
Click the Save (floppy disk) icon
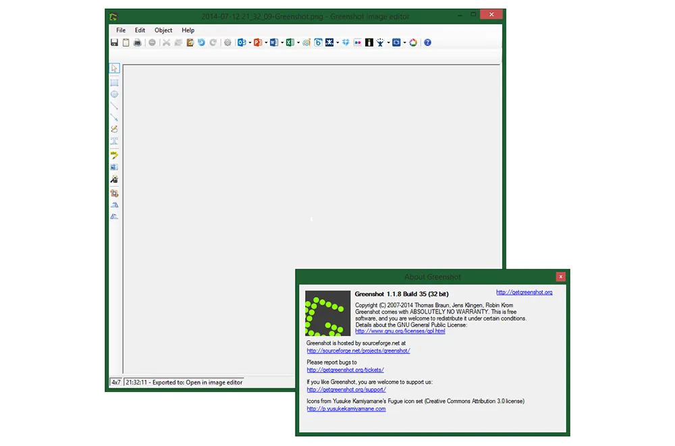coord(115,43)
